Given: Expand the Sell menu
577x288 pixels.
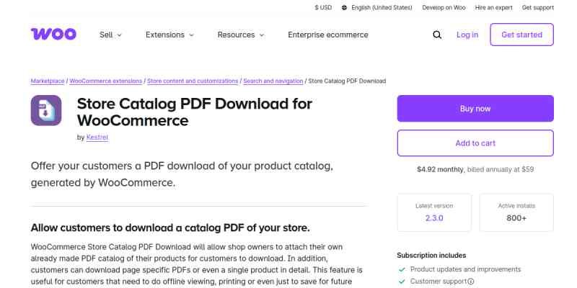Looking at the screenshot, I should (x=110, y=35).
